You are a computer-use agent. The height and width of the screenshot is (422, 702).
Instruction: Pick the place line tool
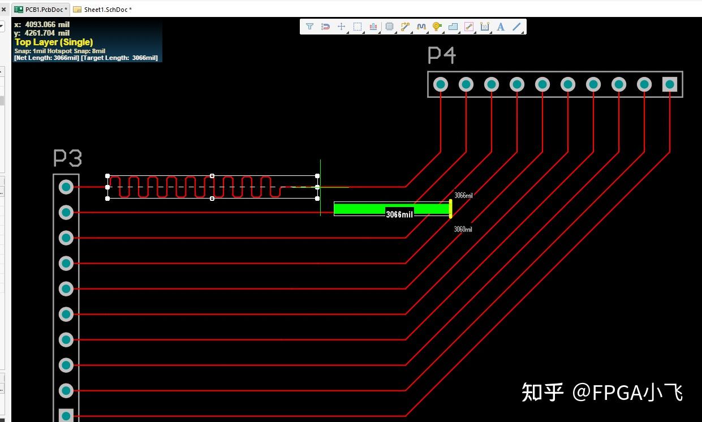tap(516, 26)
